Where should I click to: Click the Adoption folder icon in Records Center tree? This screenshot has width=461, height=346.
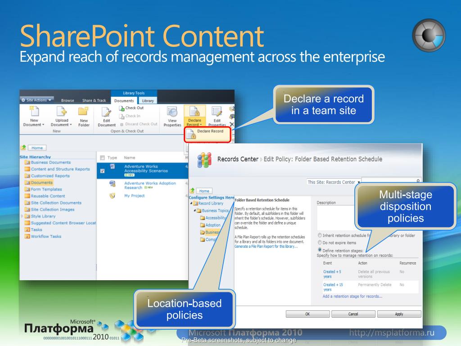pyautogui.click(x=202, y=225)
